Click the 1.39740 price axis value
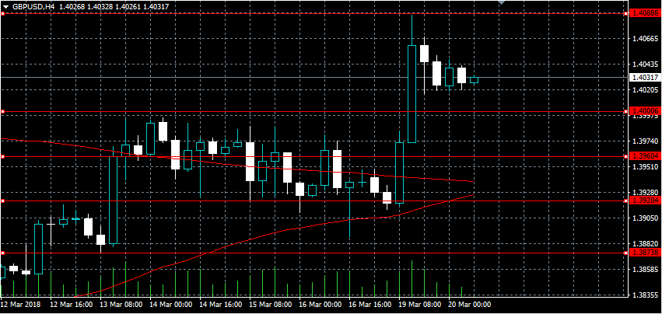Image resolution: width=662 pixels, height=314 pixels. coord(646,141)
